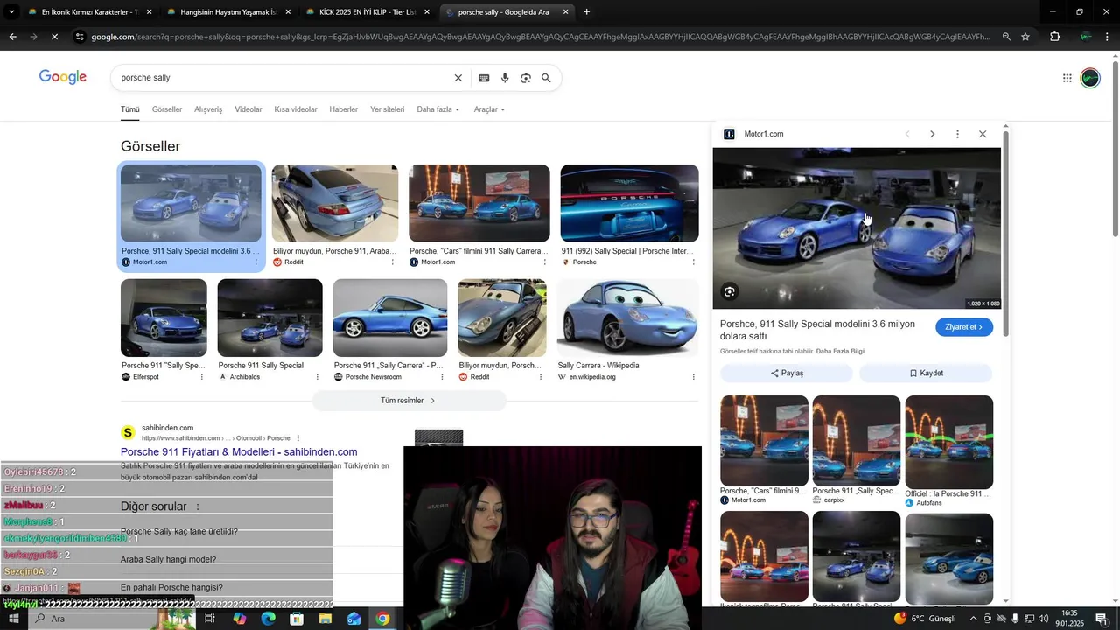
Task: Open a new browser tab
Action: pyautogui.click(x=586, y=12)
